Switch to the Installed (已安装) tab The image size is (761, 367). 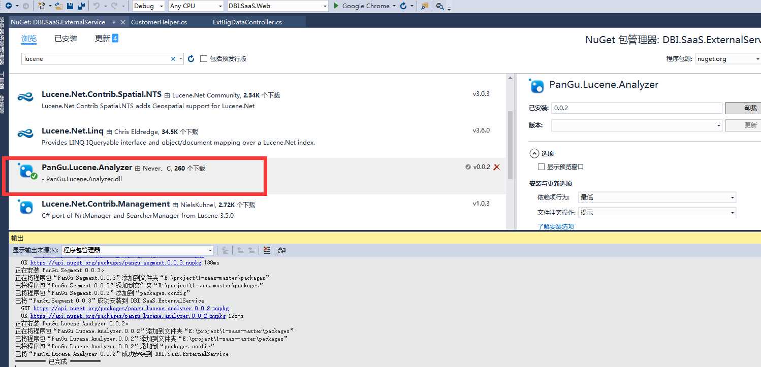coord(66,39)
